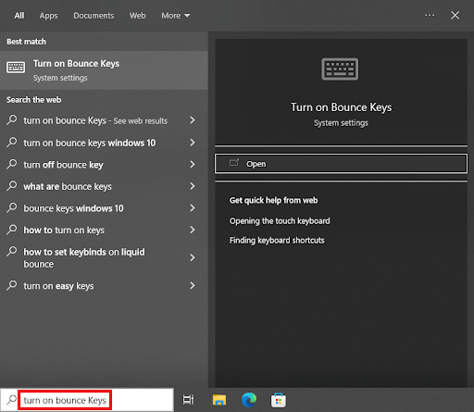The height and width of the screenshot is (412, 474).
Task: Click 'Get quick help from web' heading
Action: pos(273,200)
